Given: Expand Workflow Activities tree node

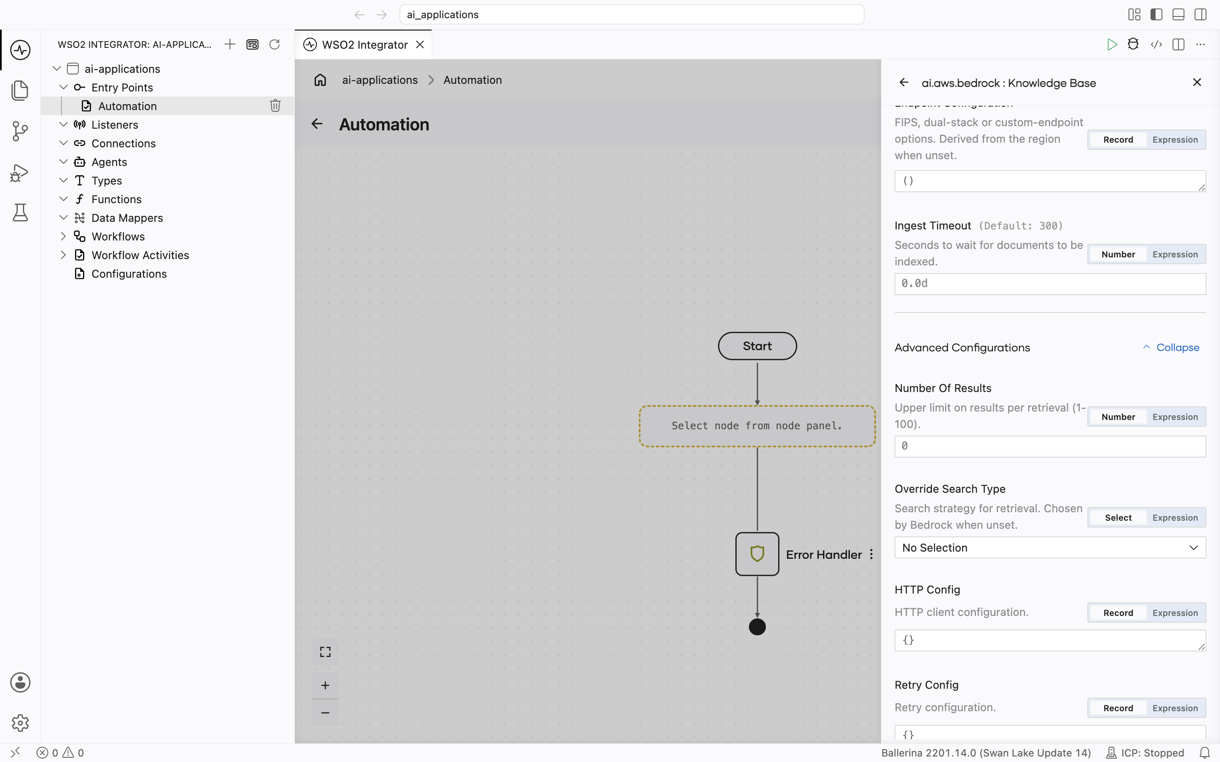Looking at the screenshot, I should pyautogui.click(x=64, y=255).
